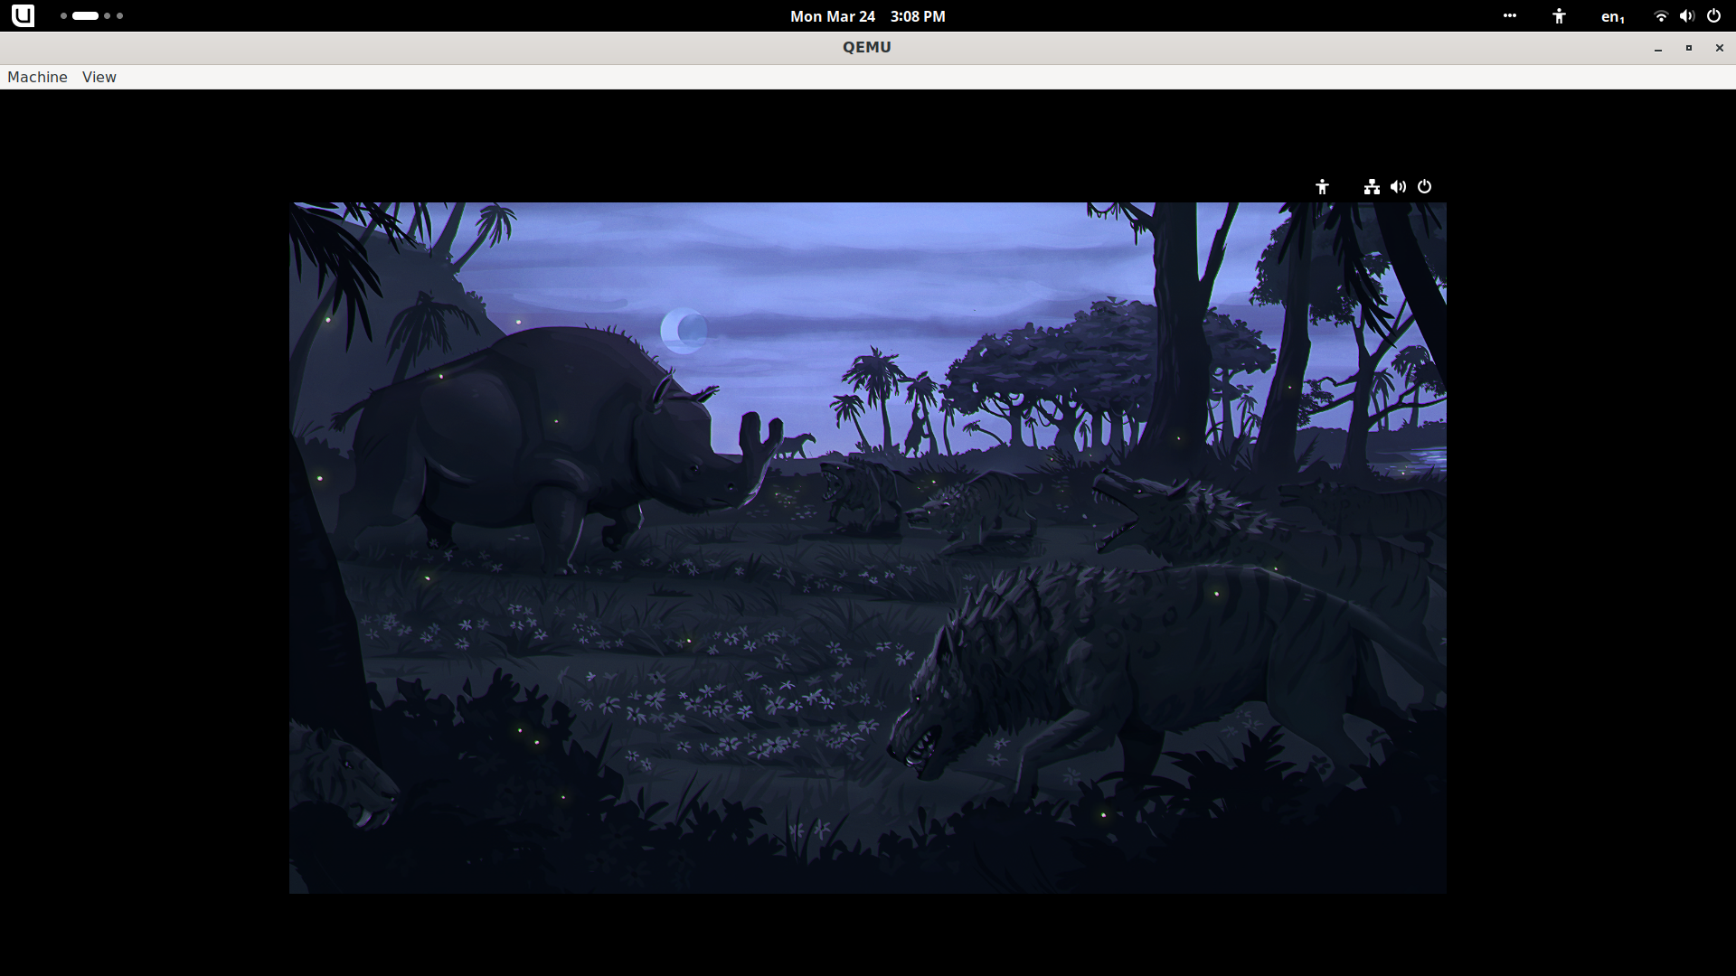Open the View menu

pos(99,77)
